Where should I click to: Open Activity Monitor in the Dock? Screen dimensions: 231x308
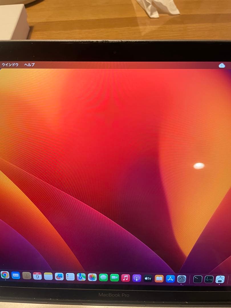click(209, 279)
